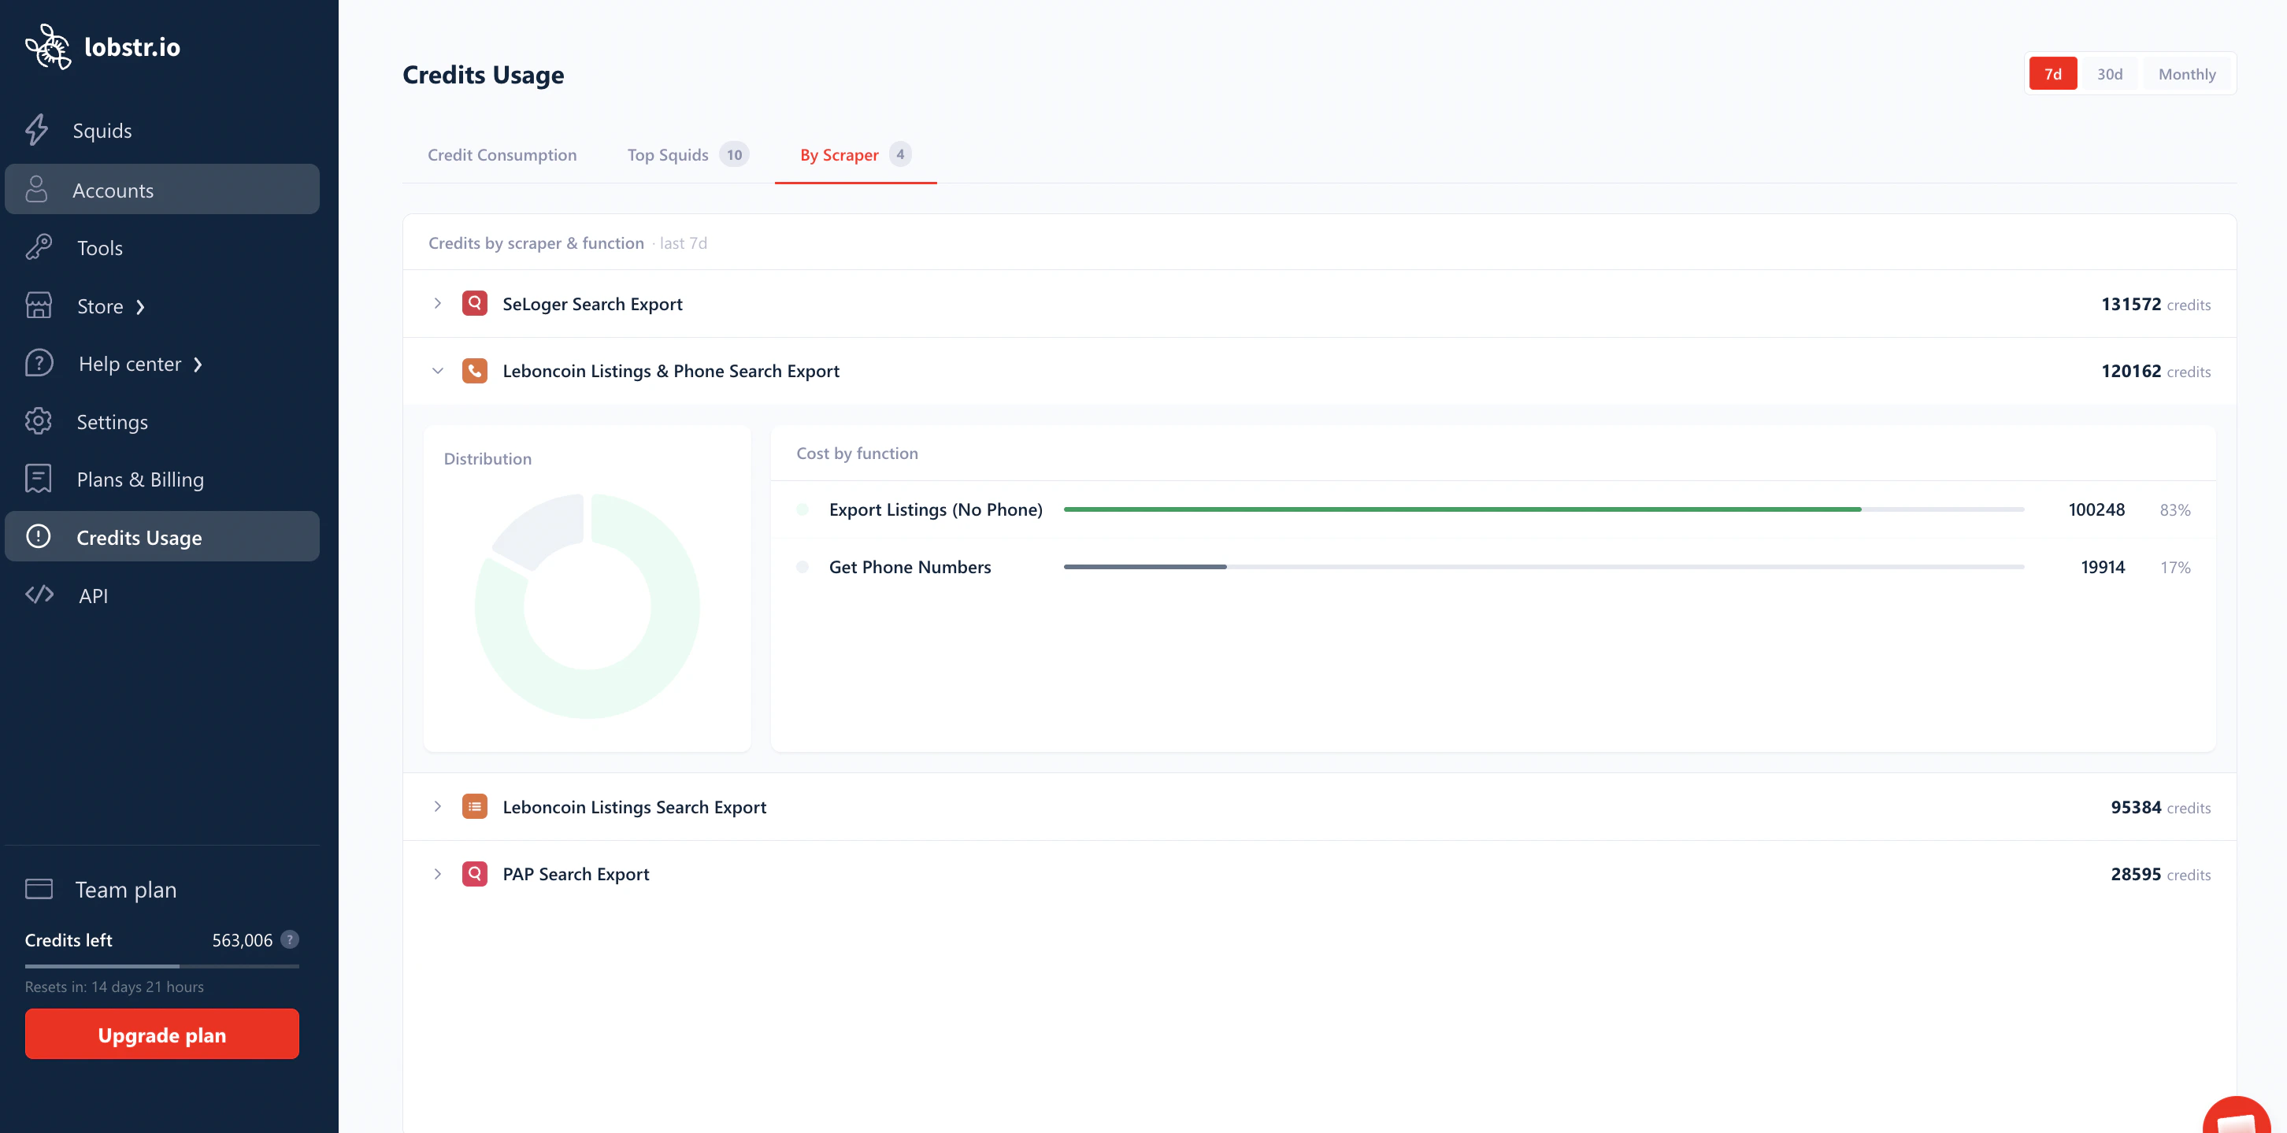Collapse the Leboncoin Listings & Phone Search row
The image size is (2287, 1133).
pyautogui.click(x=438, y=371)
